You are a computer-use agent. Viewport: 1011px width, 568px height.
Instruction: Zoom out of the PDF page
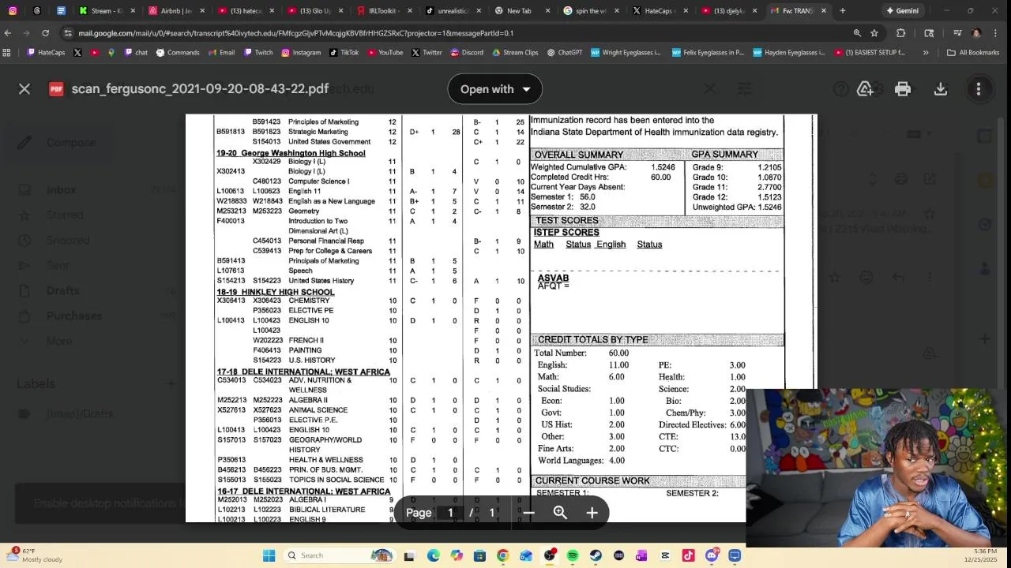(528, 513)
